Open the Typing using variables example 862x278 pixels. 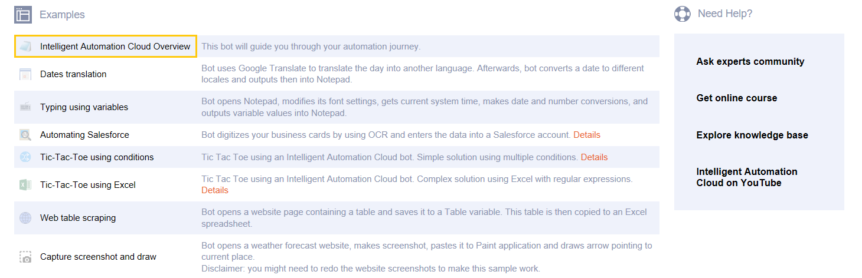tap(84, 107)
